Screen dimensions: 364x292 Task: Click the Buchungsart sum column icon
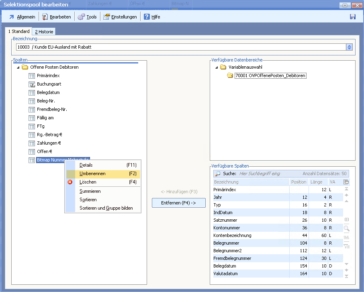pos(32,84)
